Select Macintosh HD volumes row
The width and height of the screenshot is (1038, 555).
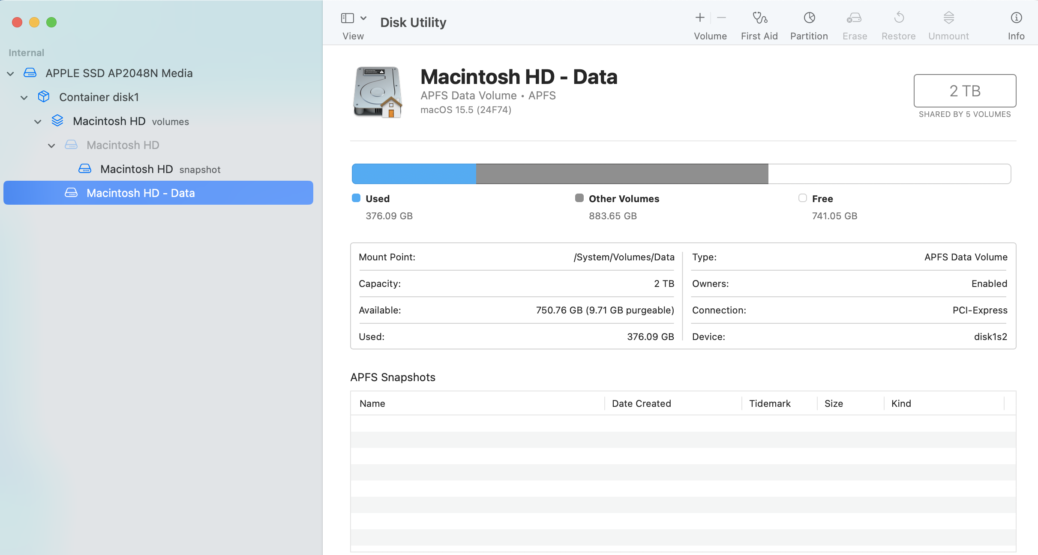tap(158, 121)
